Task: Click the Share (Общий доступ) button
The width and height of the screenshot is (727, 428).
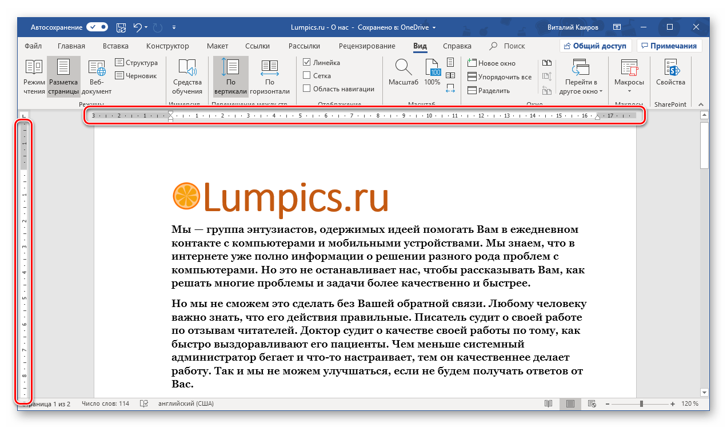Action: click(x=595, y=46)
